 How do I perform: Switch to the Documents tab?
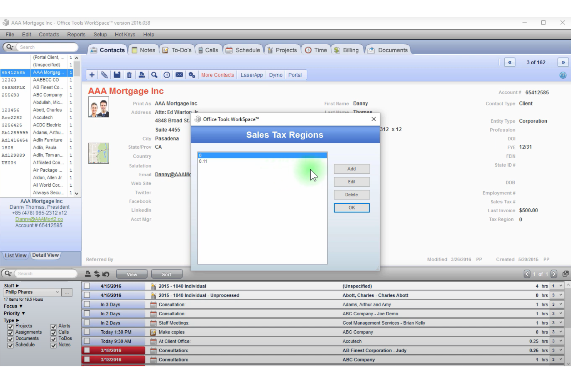387,50
